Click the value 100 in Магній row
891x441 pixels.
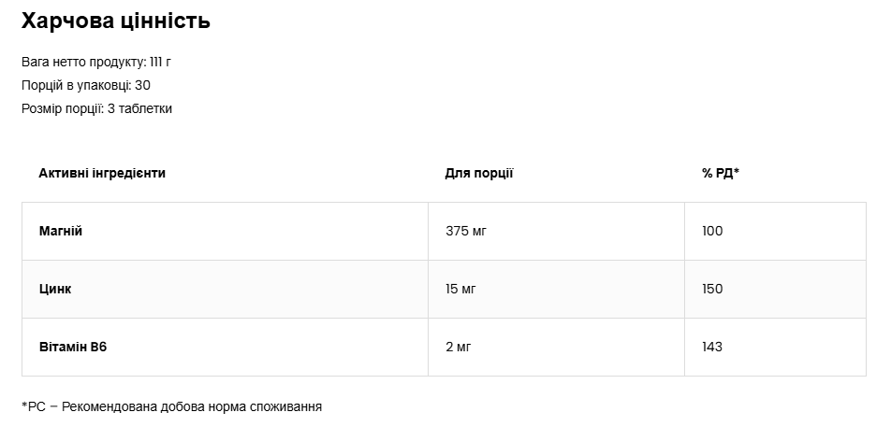(712, 231)
